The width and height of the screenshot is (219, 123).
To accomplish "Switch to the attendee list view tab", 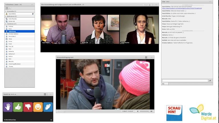I will pyautogui.click(x=7, y=8).
